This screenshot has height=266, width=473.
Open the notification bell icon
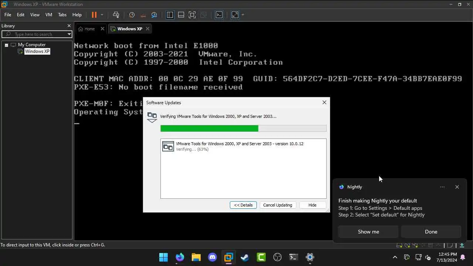click(x=463, y=257)
